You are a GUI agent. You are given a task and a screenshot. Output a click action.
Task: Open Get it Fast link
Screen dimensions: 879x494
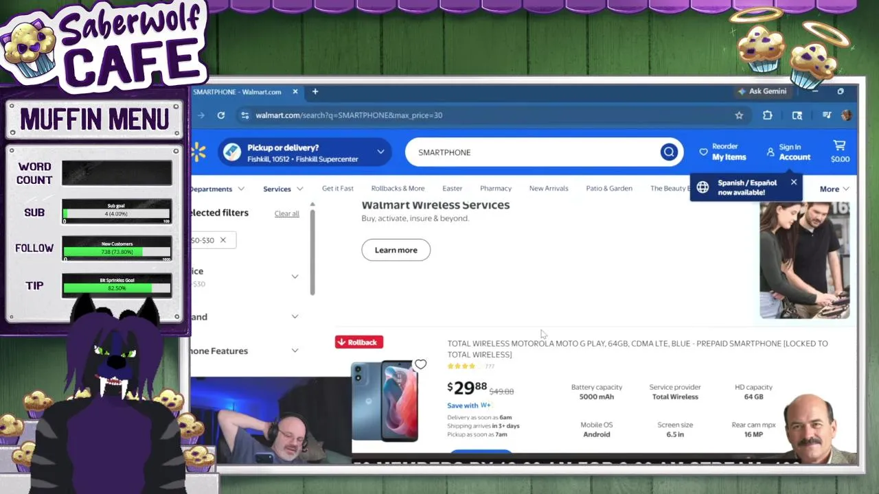[338, 188]
